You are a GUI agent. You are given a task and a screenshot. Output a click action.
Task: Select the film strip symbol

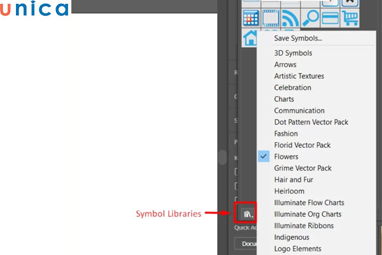point(271,17)
